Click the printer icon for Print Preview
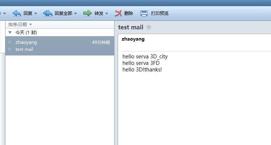This screenshot has width=271, height=145. 144,13
